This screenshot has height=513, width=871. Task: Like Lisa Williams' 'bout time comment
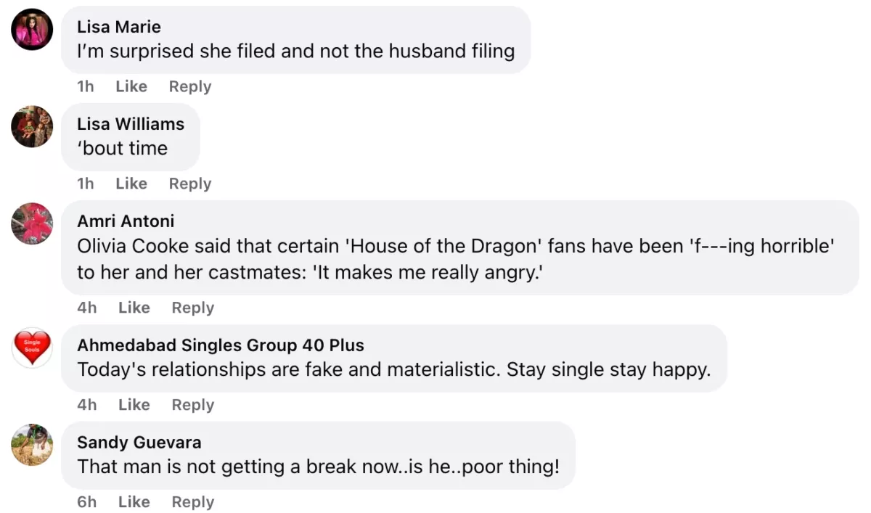click(x=131, y=184)
